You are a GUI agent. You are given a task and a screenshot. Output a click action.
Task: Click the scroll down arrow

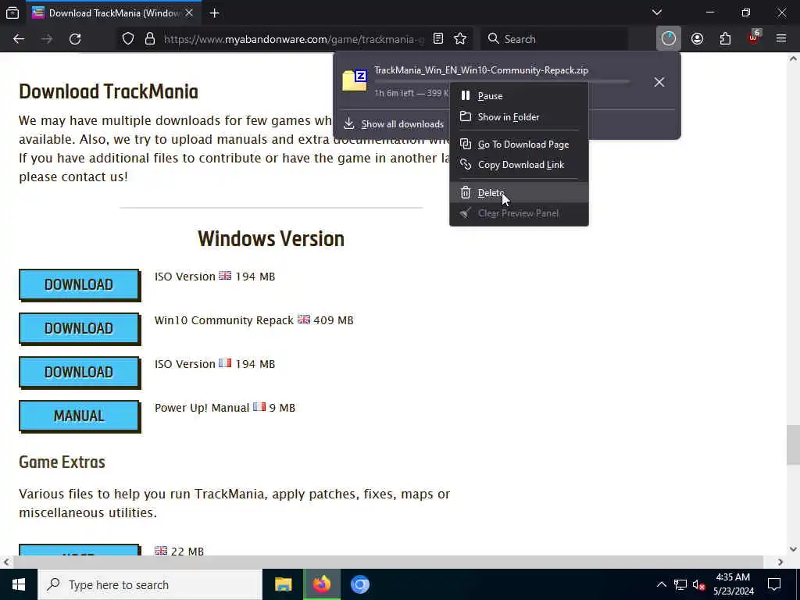(x=793, y=549)
